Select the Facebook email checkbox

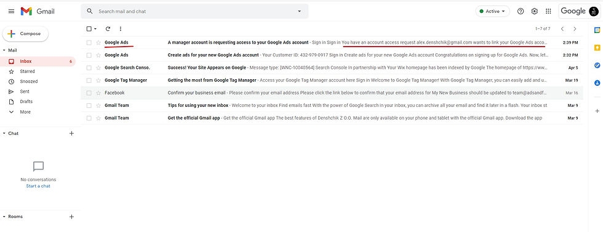pos(89,93)
